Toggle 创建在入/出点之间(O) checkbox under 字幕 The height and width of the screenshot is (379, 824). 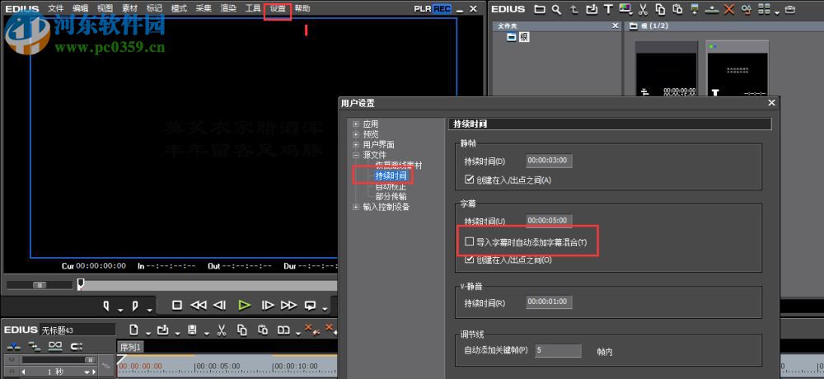tap(470, 260)
